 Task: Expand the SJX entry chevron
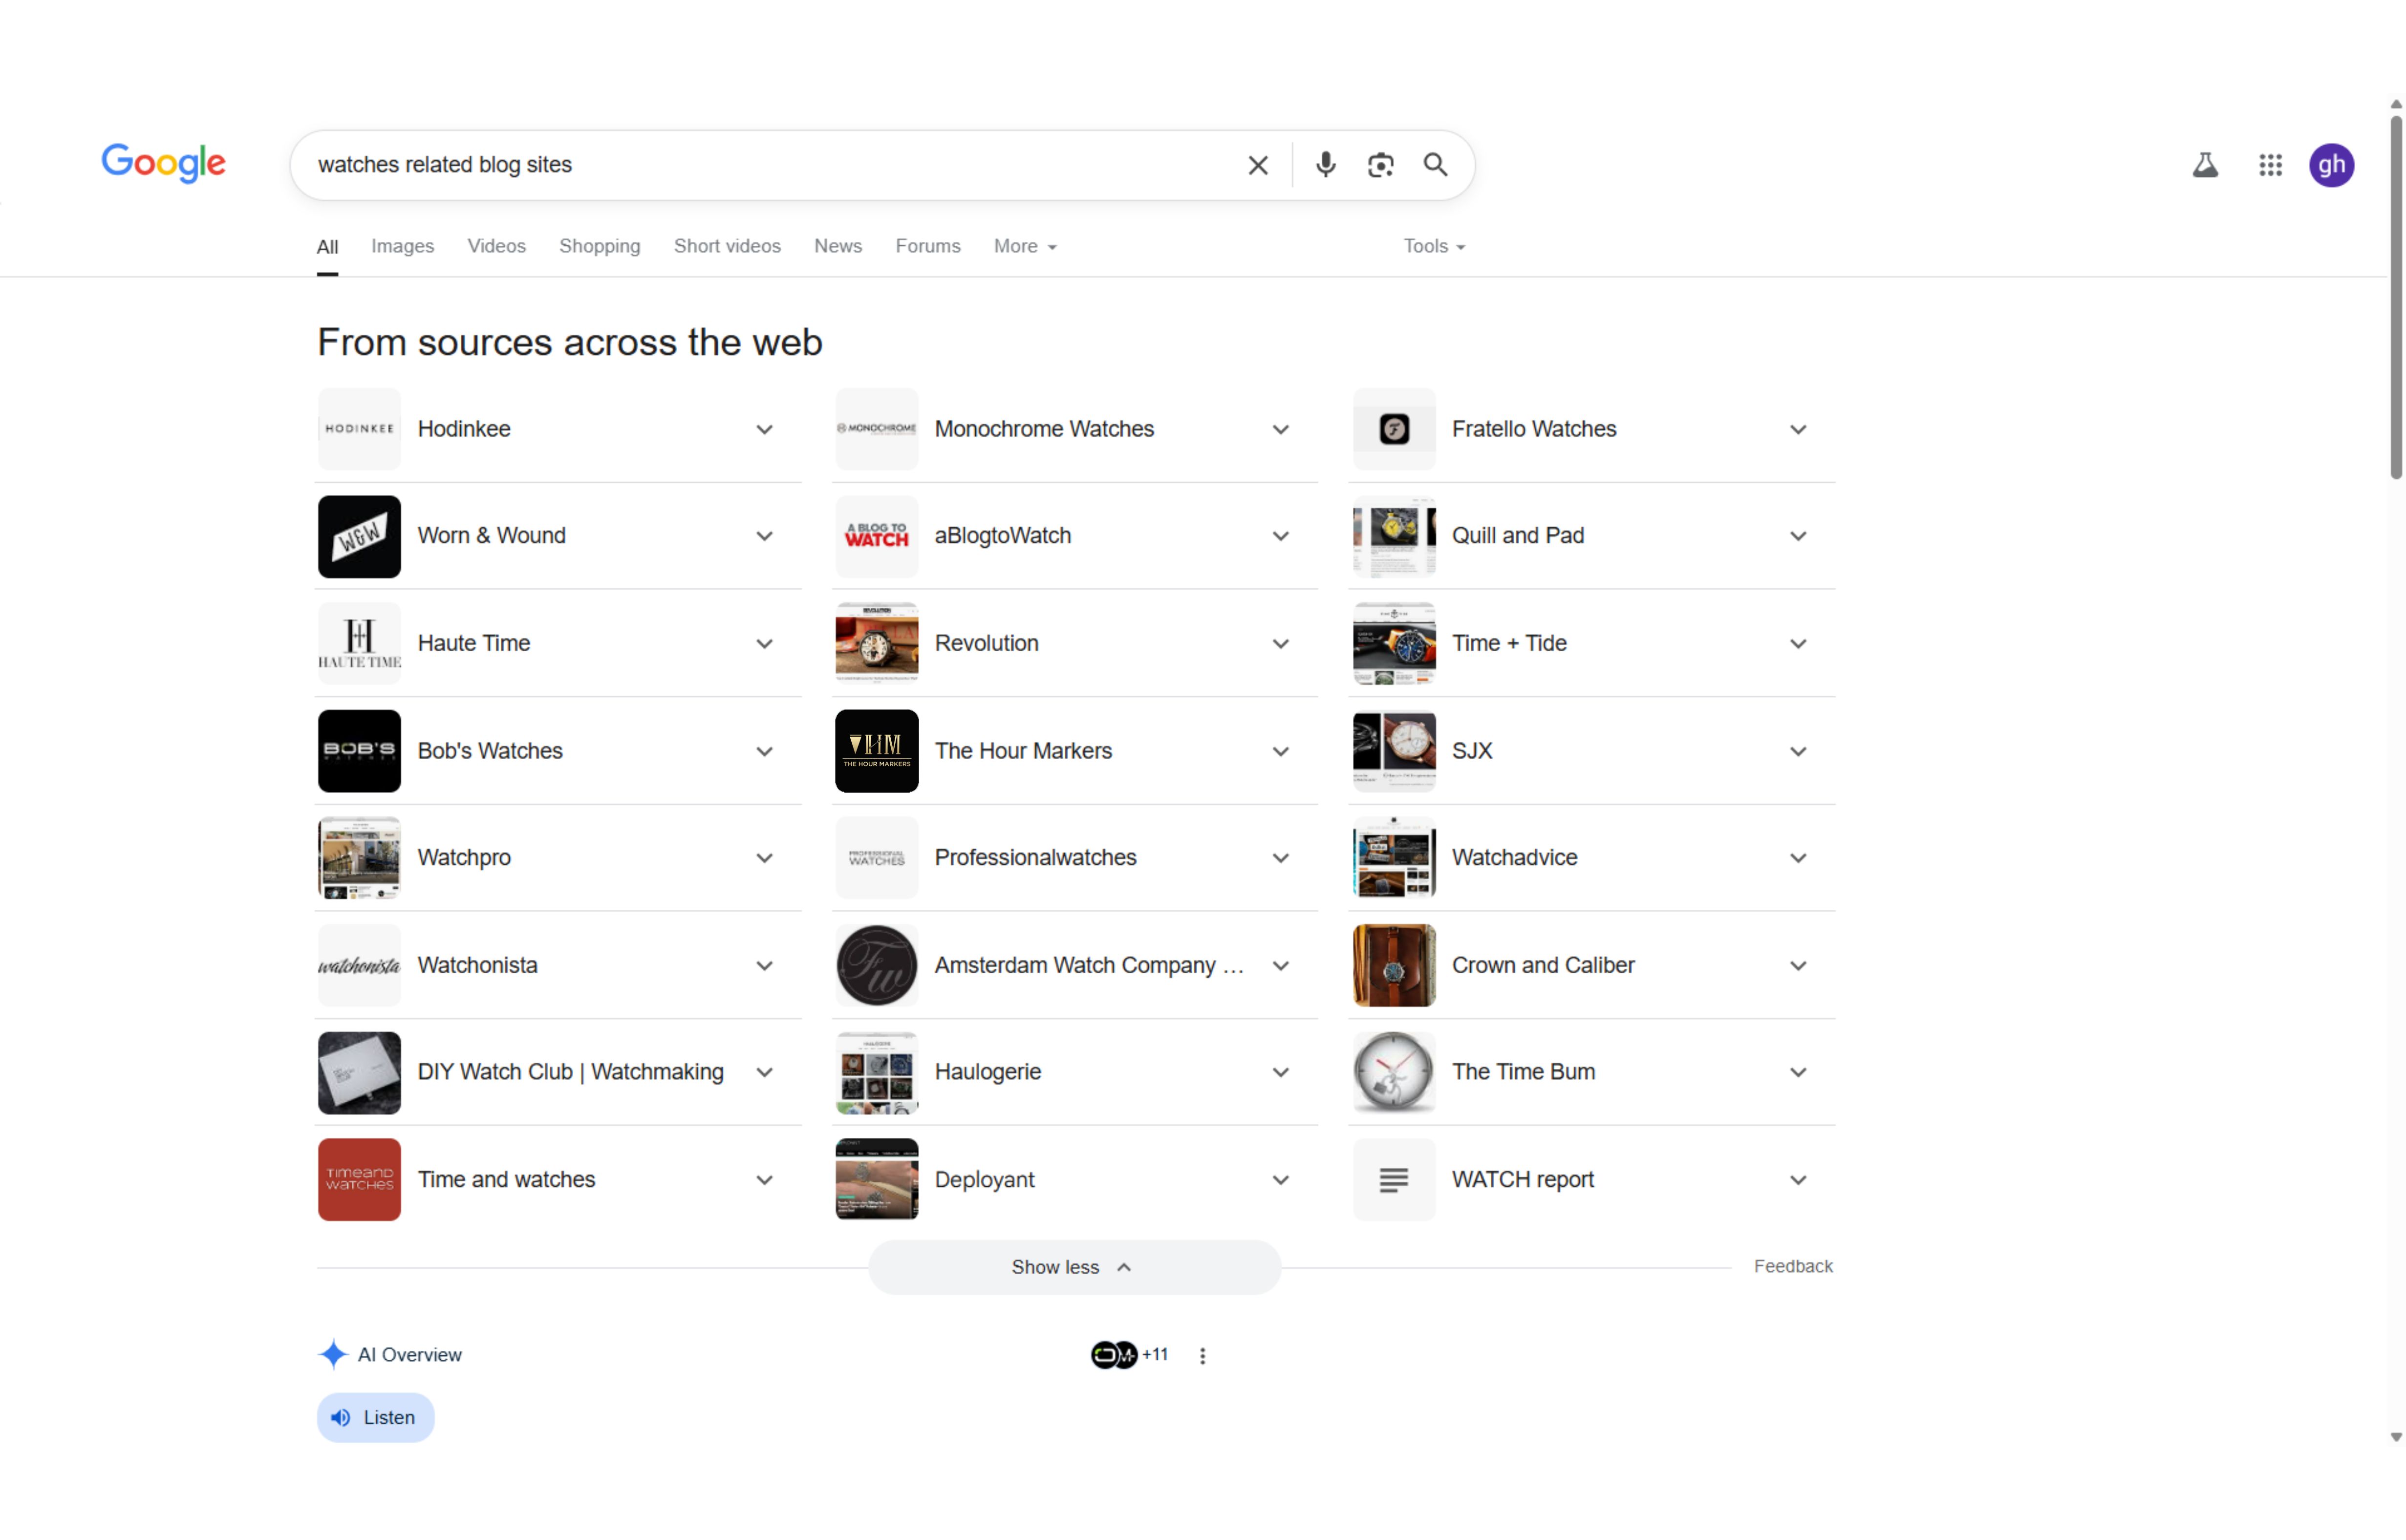1797,751
